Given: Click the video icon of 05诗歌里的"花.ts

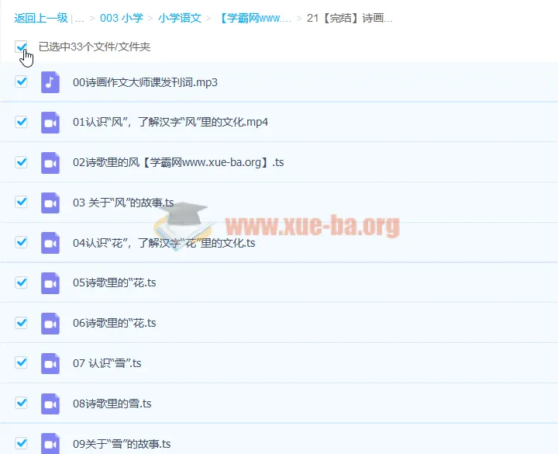Looking at the screenshot, I should click(50, 283).
